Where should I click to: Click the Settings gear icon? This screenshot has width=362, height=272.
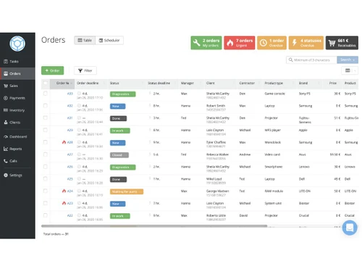(x=6, y=175)
